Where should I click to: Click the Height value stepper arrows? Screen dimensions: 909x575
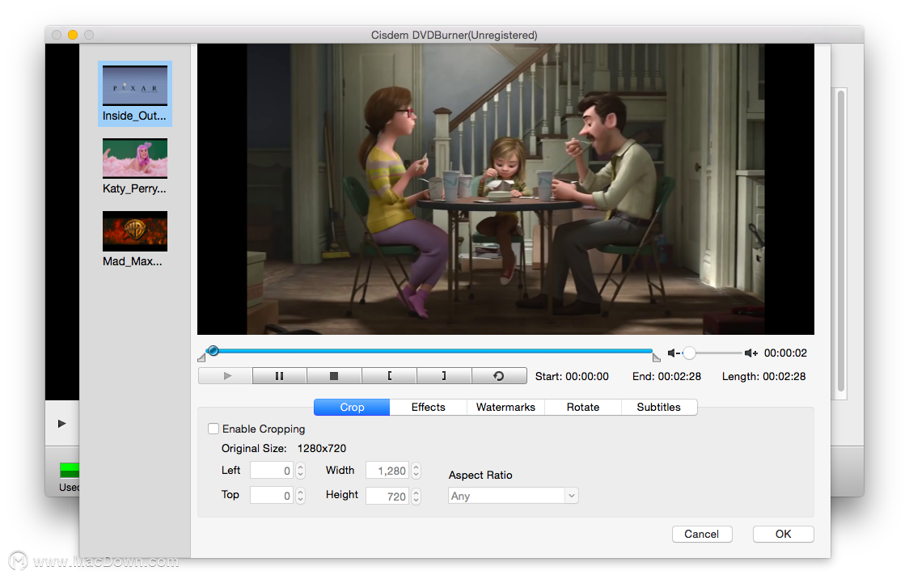point(416,496)
